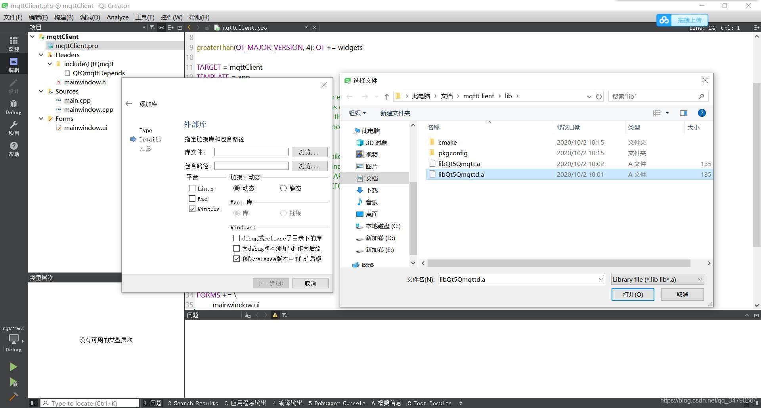Toggle link-with-editor icon in Projects panel

click(161, 27)
